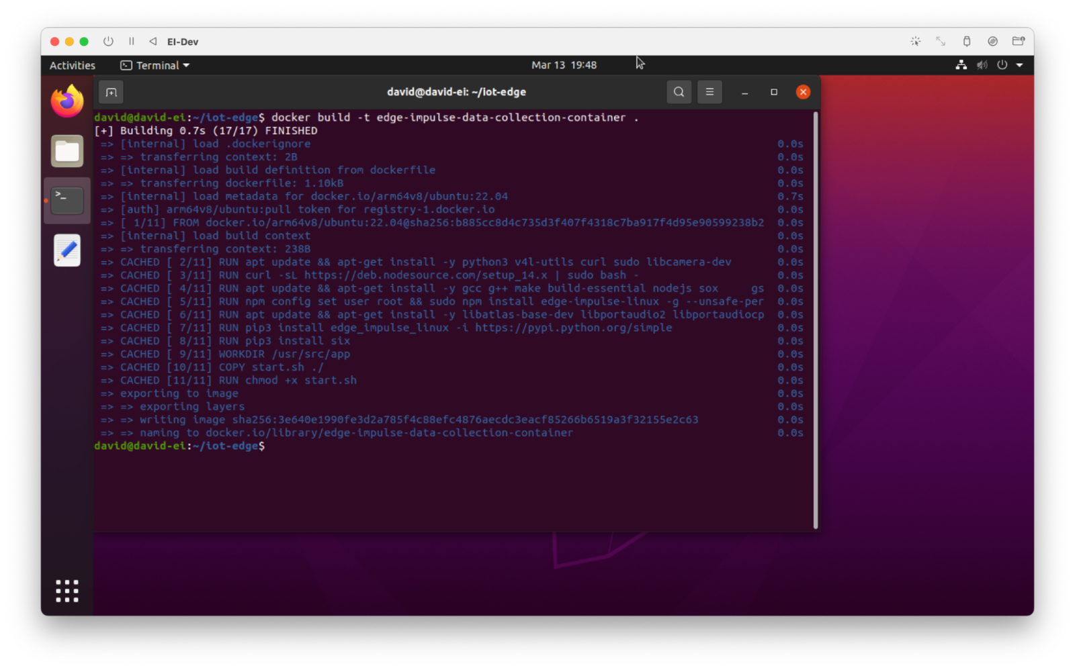Click CACHED [ 6/11] libatlas-base-dev line
1075x670 pixels.
432,314
